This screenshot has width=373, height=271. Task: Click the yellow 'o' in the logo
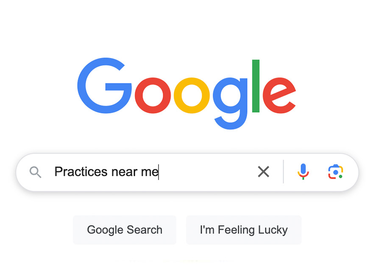192,95
